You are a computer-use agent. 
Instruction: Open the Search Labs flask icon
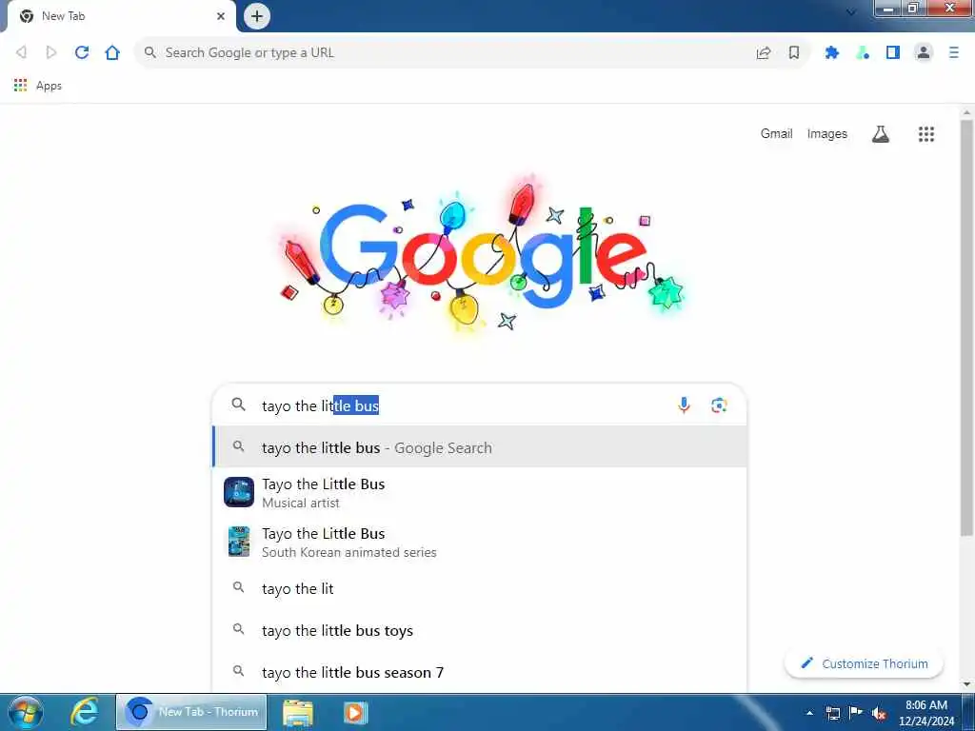[880, 133]
